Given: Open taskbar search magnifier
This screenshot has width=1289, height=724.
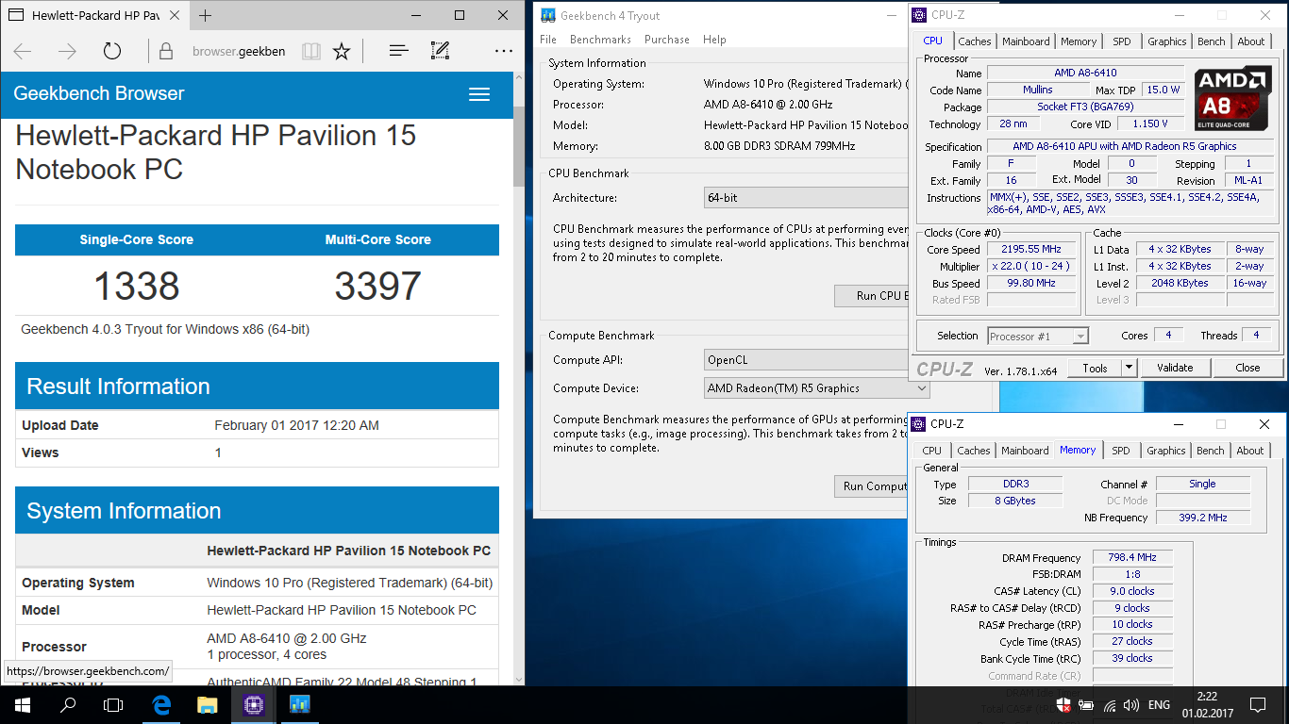Looking at the screenshot, I should (x=68, y=704).
